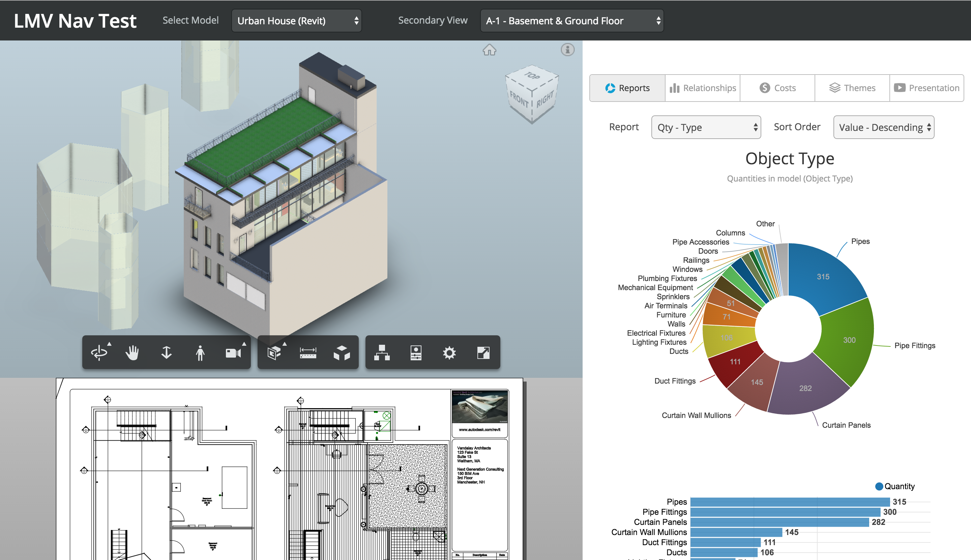Switch to the Costs tab

[777, 88]
